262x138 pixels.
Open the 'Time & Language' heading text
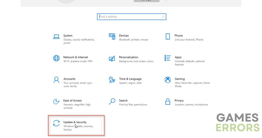tap(130, 79)
